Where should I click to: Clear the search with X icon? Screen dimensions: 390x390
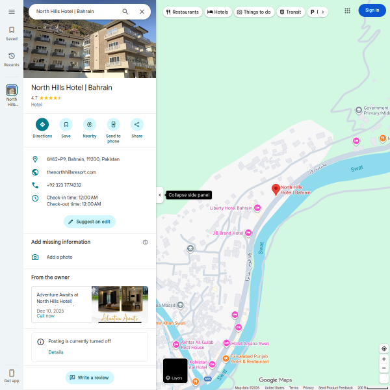tap(142, 12)
